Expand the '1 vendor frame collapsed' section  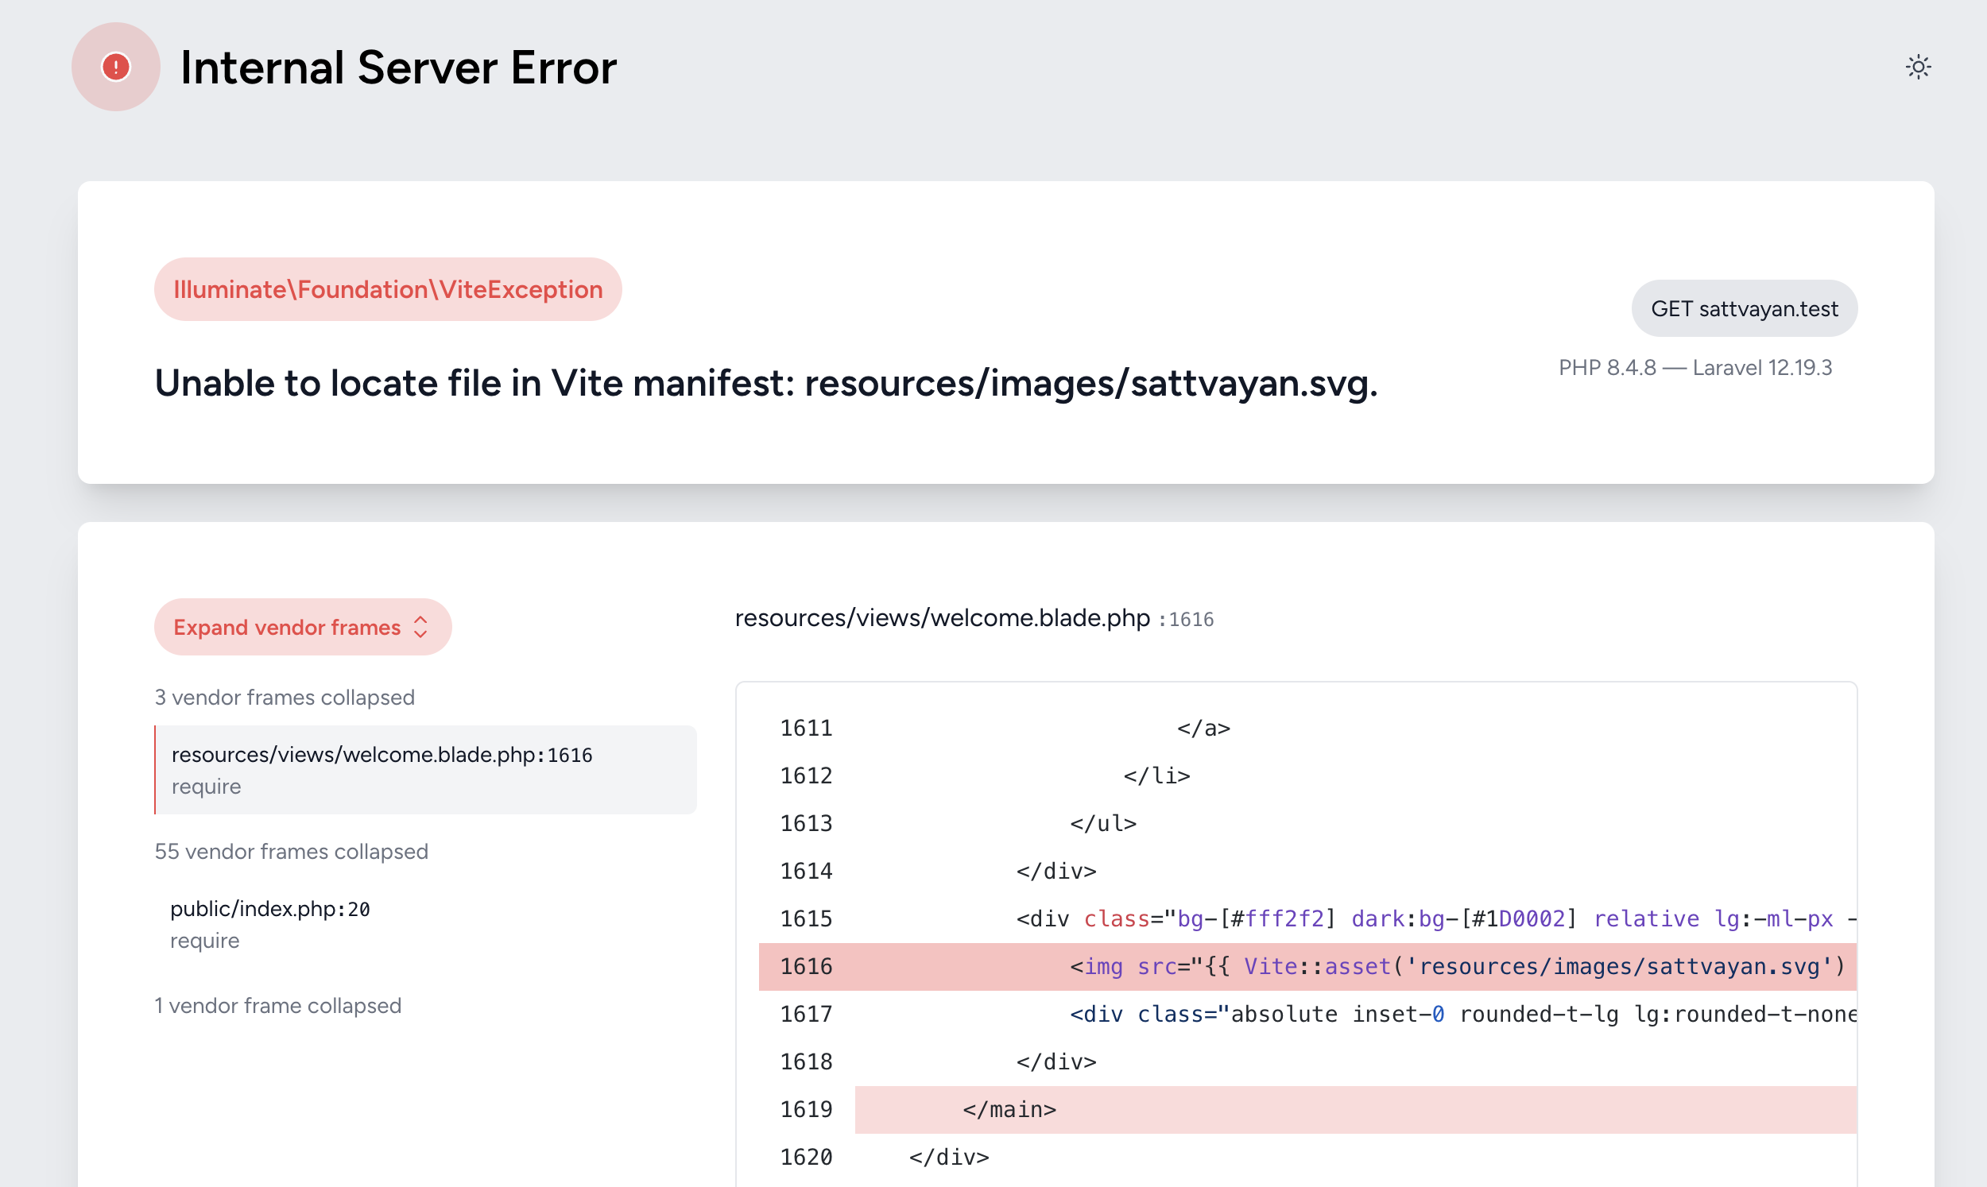[278, 1005]
